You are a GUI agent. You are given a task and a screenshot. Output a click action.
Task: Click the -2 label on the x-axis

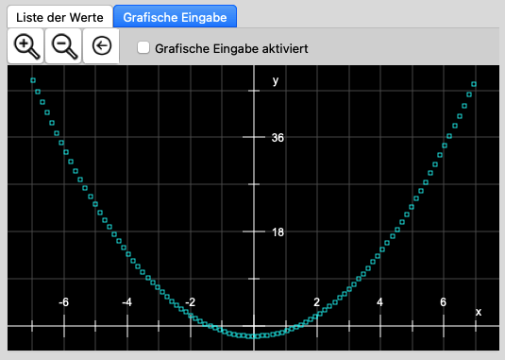point(191,302)
